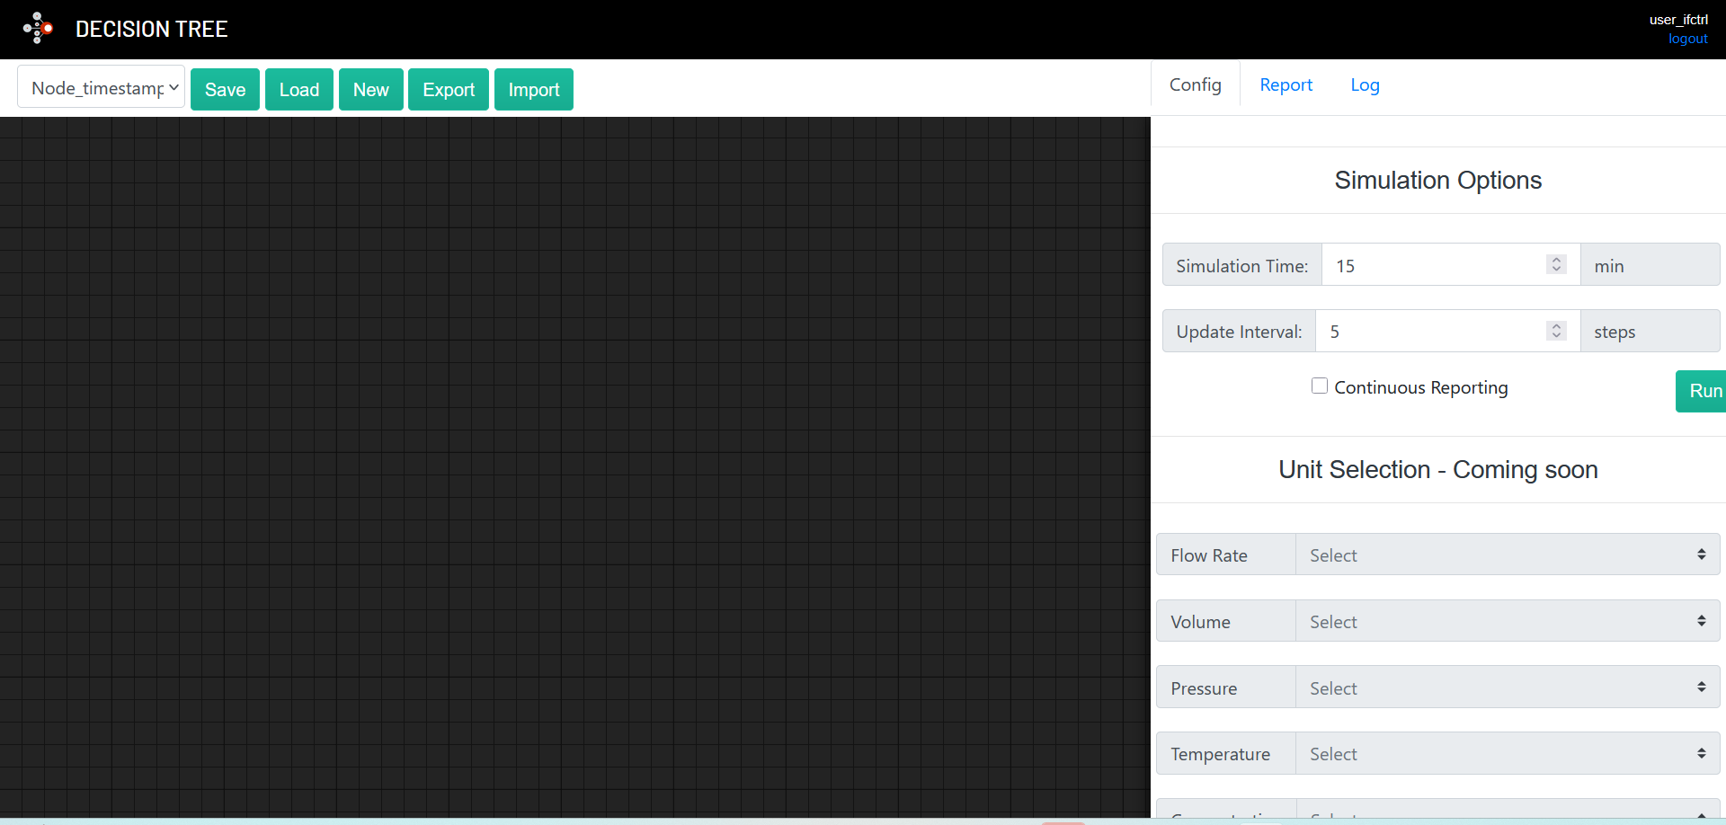Open the Pressure unit dropdown

tap(1508, 687)
